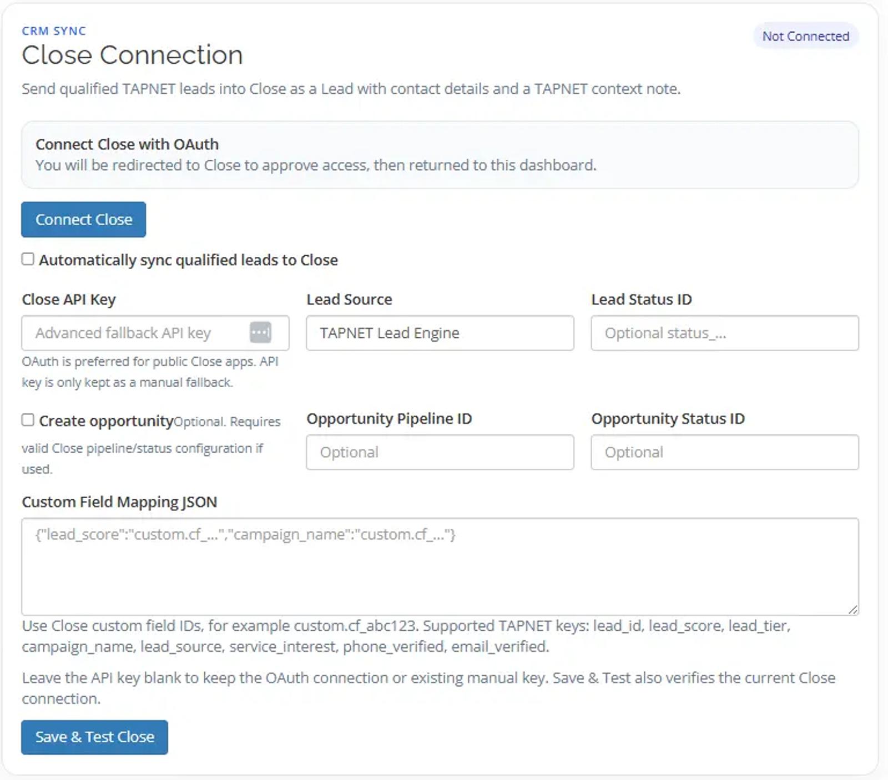Viewport: 888px width, 780px height.
Task: Focus the Close API Key input field
Action: (x=155, y=333)
